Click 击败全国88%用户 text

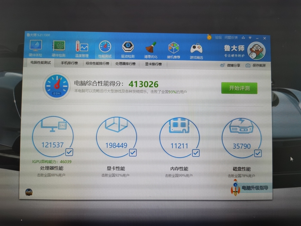click(x=51, y=175)
